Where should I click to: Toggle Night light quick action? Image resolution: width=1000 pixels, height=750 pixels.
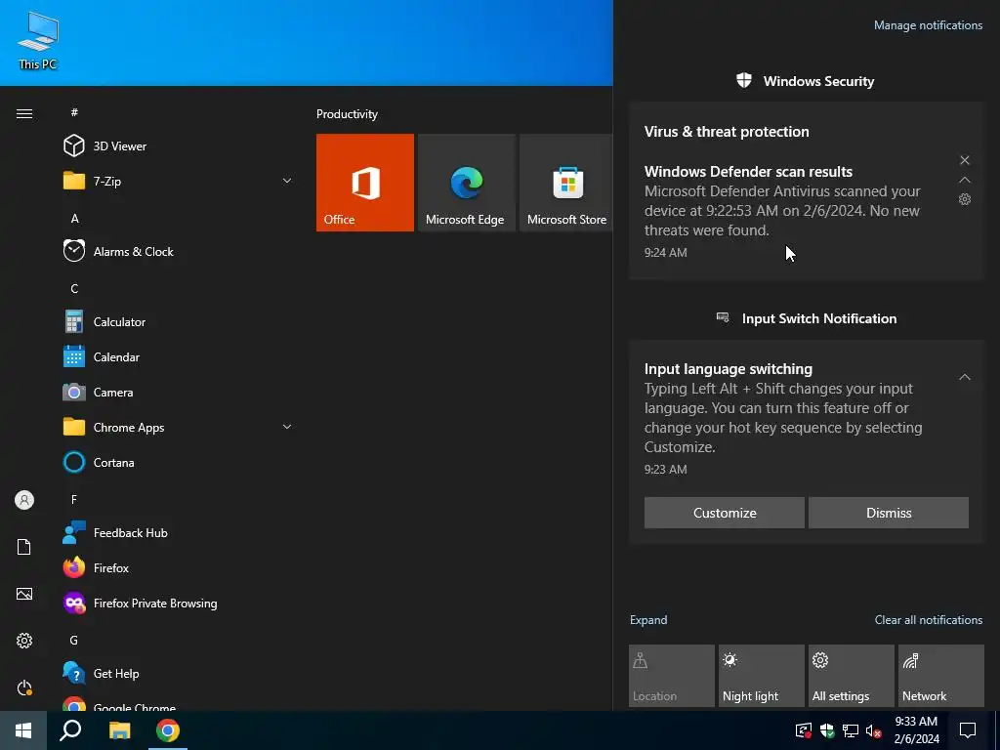pyautogui.click(x=762, y=676)
